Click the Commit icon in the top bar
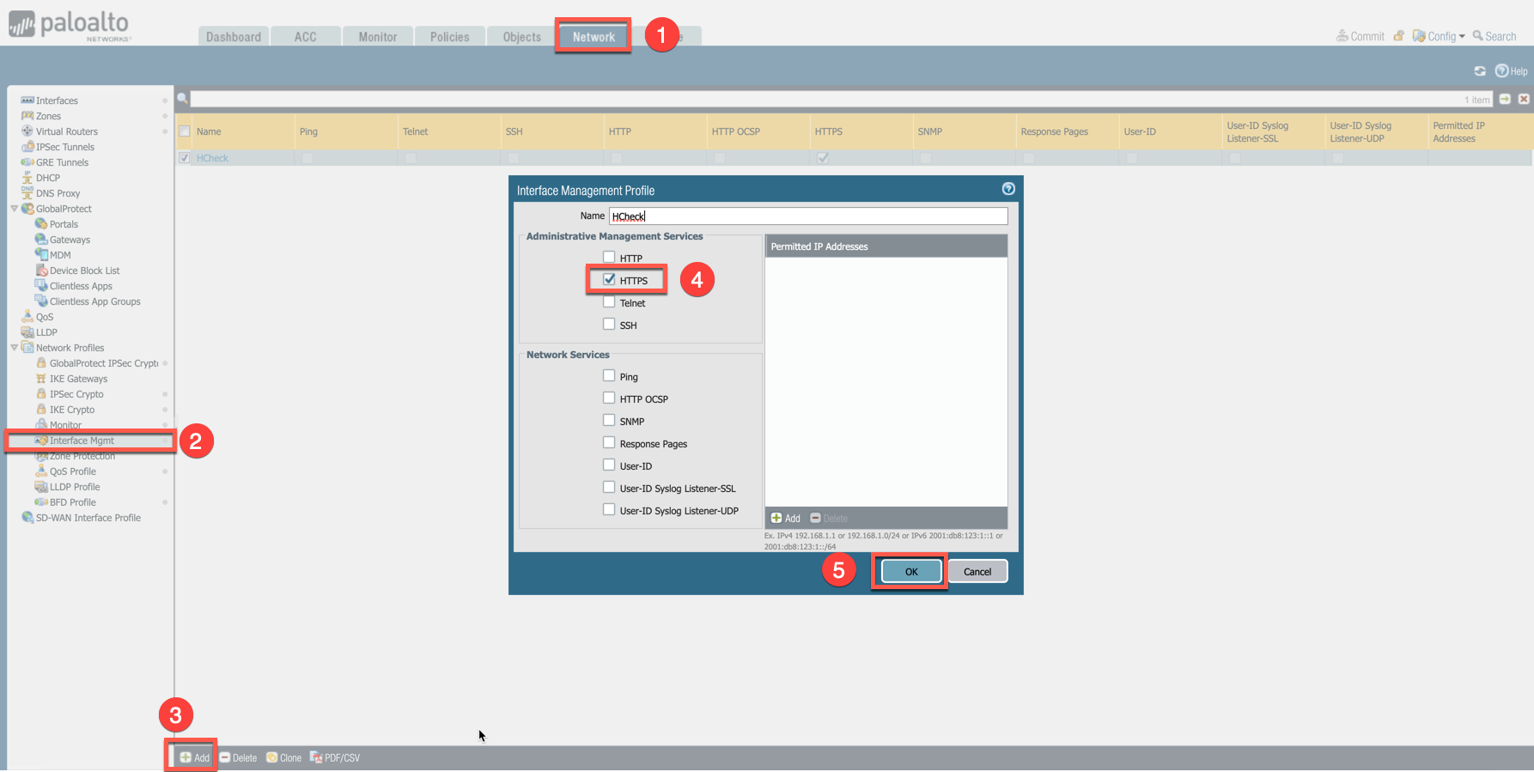Image resolution: width=1534 pixels, height=772 pixels. coord(1342,36)
